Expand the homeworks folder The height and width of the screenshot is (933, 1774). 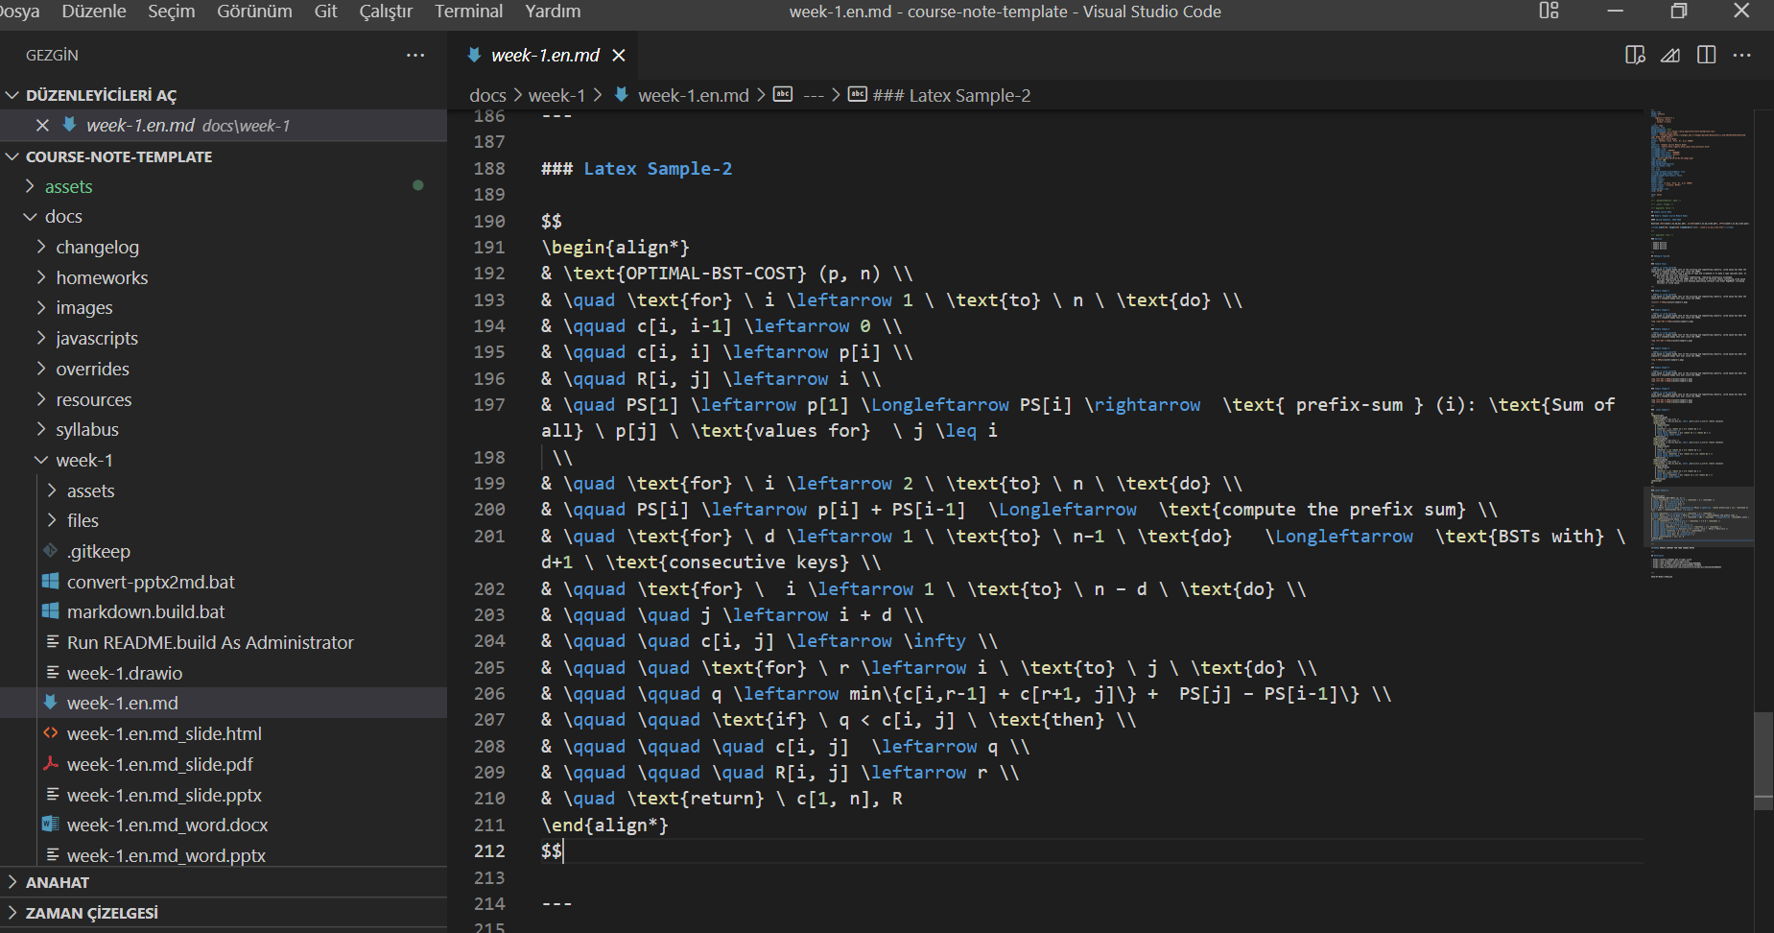[41, 277]
